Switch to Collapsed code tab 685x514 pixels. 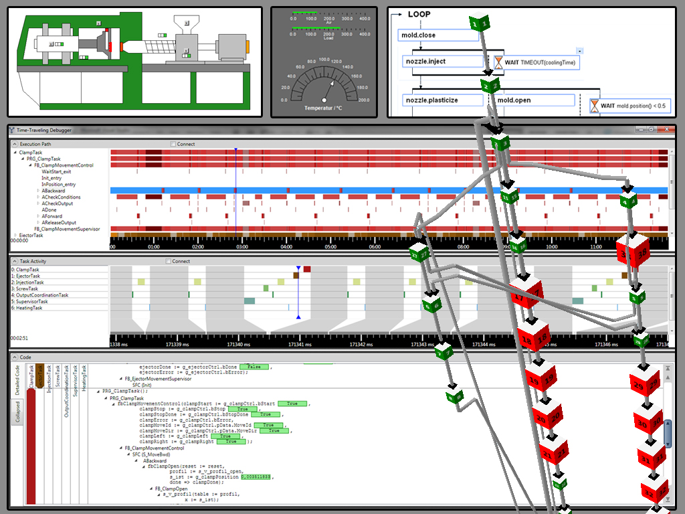[x=17, y=412]
